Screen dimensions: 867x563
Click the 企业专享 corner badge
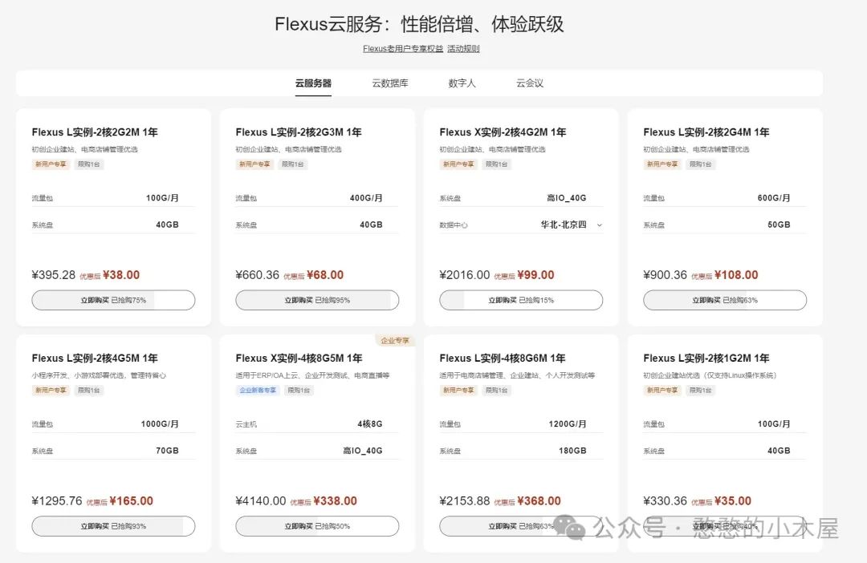click(x=394, y=341)
